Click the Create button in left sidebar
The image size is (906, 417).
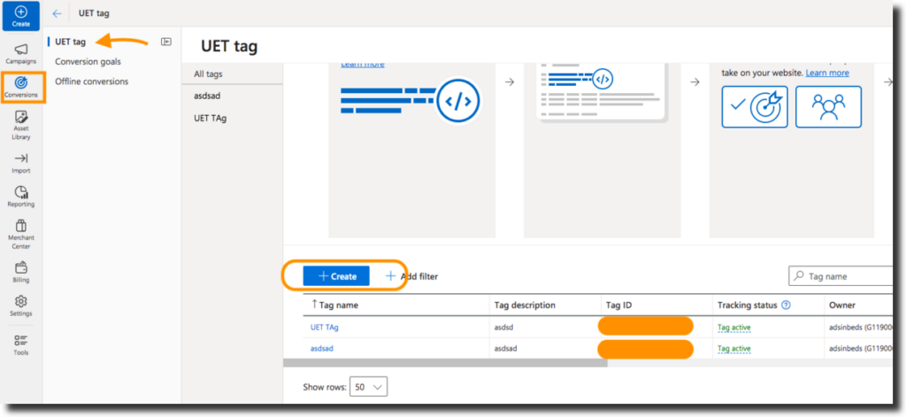(x=20, y=16)
